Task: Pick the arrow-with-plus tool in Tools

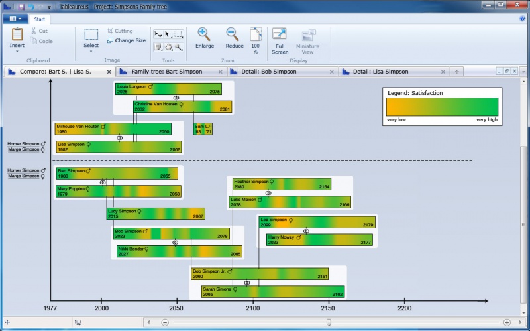Action: click(158, 34)
